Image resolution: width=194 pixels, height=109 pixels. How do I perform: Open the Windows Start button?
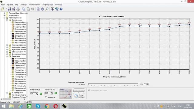[3, 106]
